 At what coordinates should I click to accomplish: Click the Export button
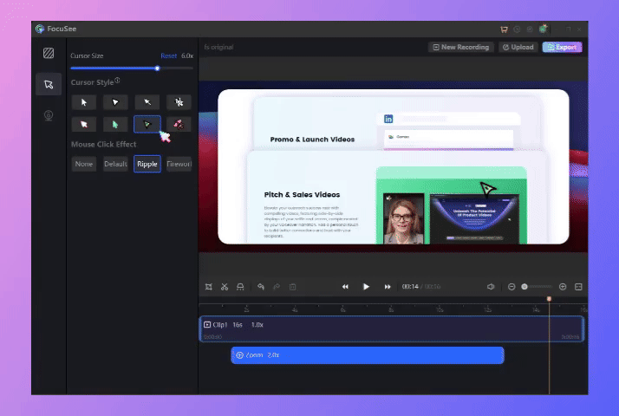click(x=562, y=47)
